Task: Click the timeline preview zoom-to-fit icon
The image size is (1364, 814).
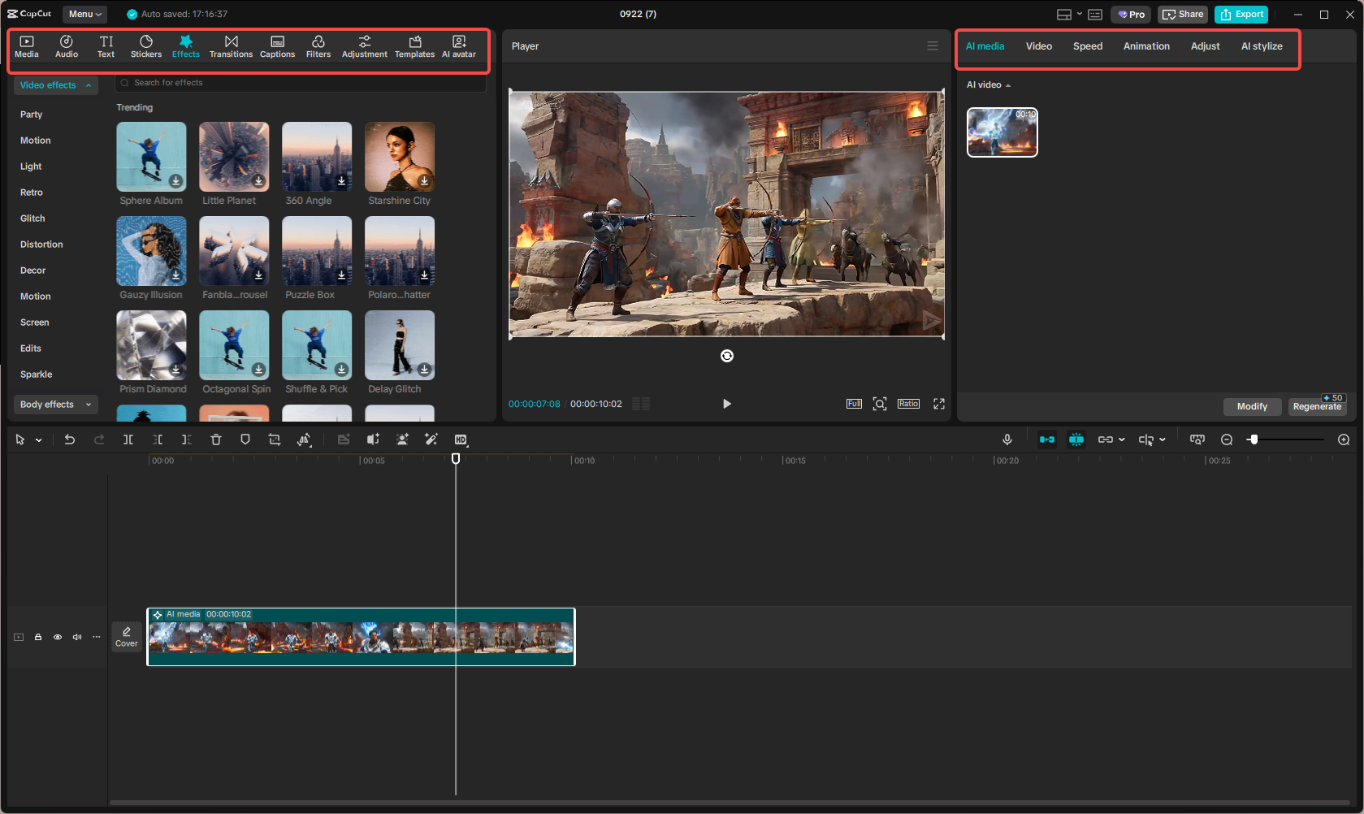Action: click(1197, 439)
